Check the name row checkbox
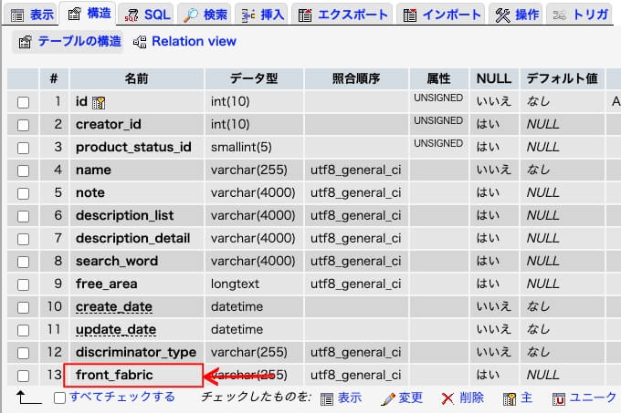Viewport: 621px width, 413px height. (24, 170)
